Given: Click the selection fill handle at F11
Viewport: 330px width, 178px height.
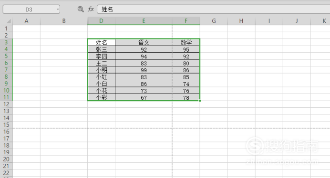Looking at the screenshot, I should [200, 101].
